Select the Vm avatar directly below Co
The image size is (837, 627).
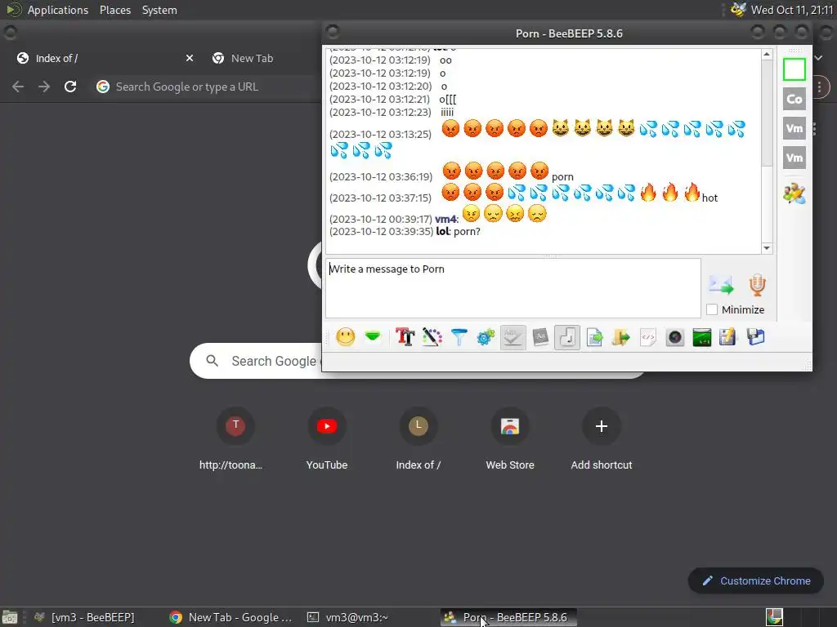(x=794, y=128)
